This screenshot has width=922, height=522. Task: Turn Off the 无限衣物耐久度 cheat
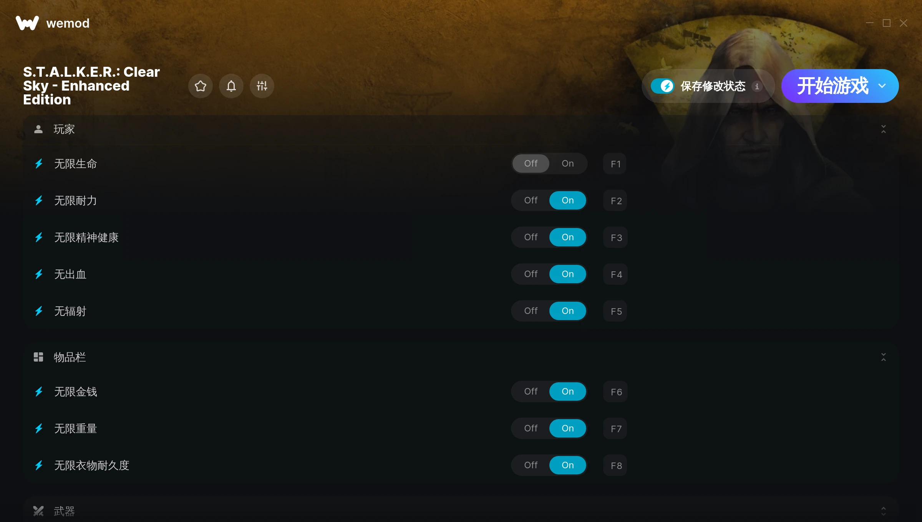pos(531,465)
